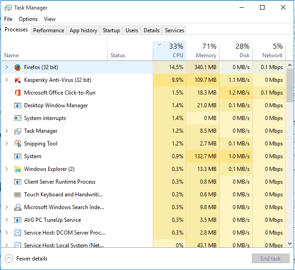Click the Snipping Tool scissors icon
Image resolution: width=295 pixels, height=270 pixels.
point(18,144)
